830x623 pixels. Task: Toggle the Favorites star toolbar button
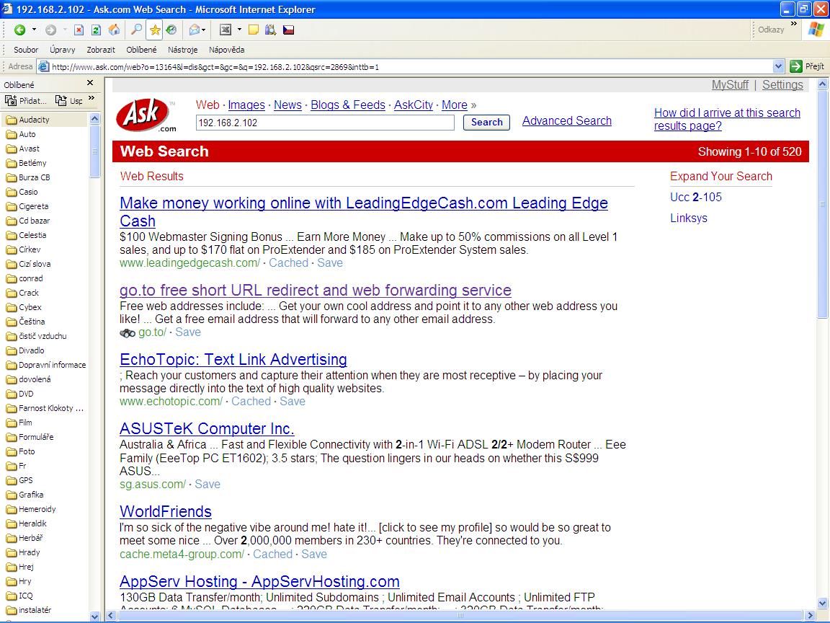point(155,30)
